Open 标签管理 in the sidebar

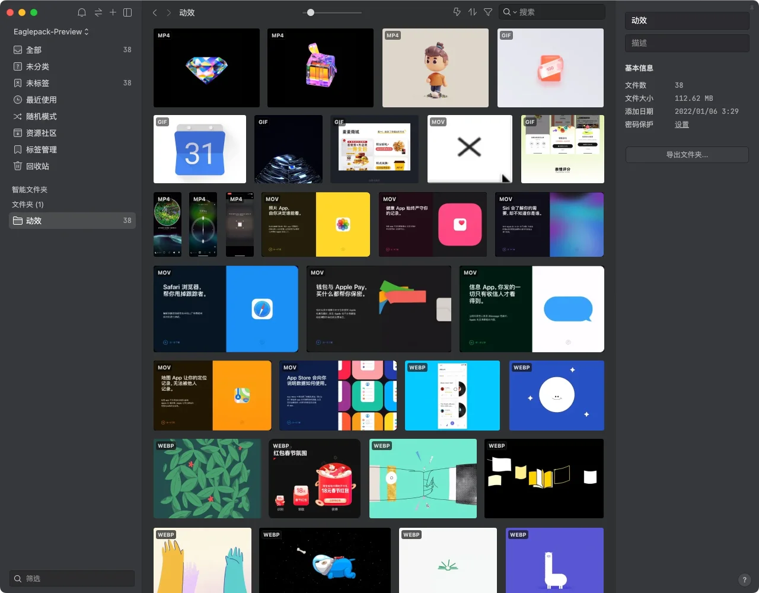tap(41, 149)
